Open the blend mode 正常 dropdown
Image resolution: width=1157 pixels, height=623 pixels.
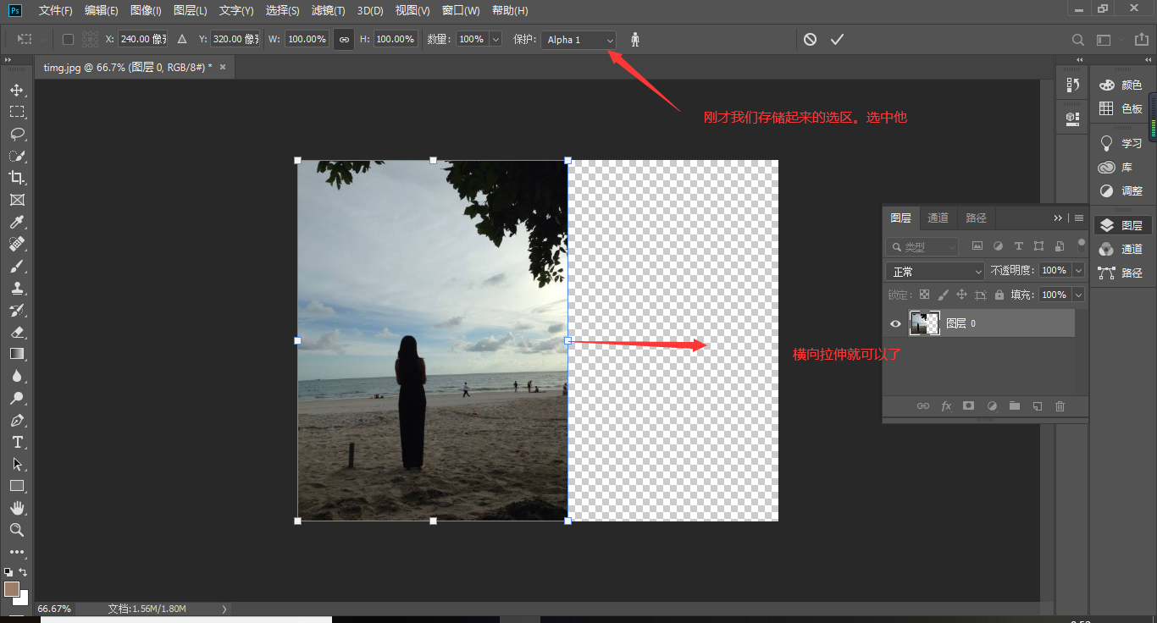(x=935, y=272)
